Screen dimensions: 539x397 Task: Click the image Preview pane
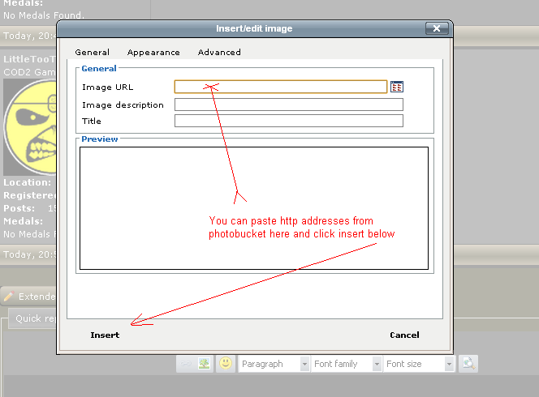pos(254,208)
